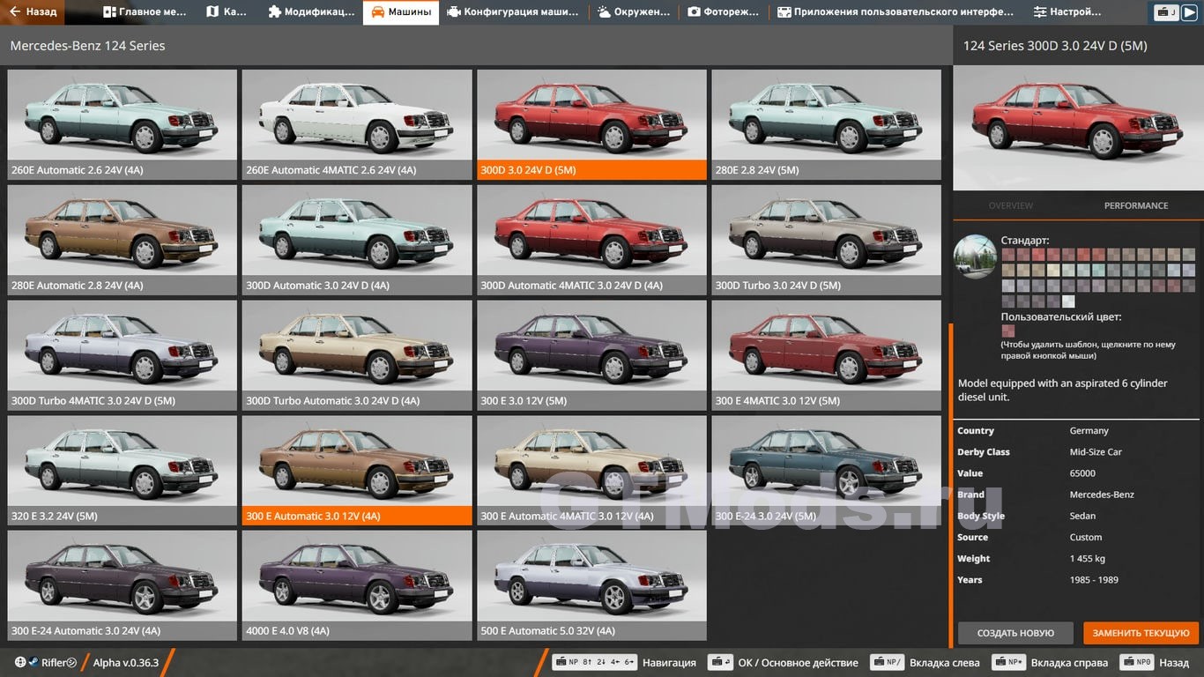1204x677 pixels.
Task: Select the Машины tab
Action: [x=401, y=12]
